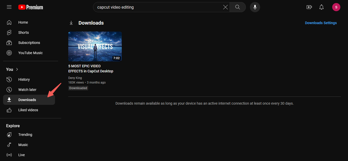
Task: Click the History clock icon
Action: (9, 79)
